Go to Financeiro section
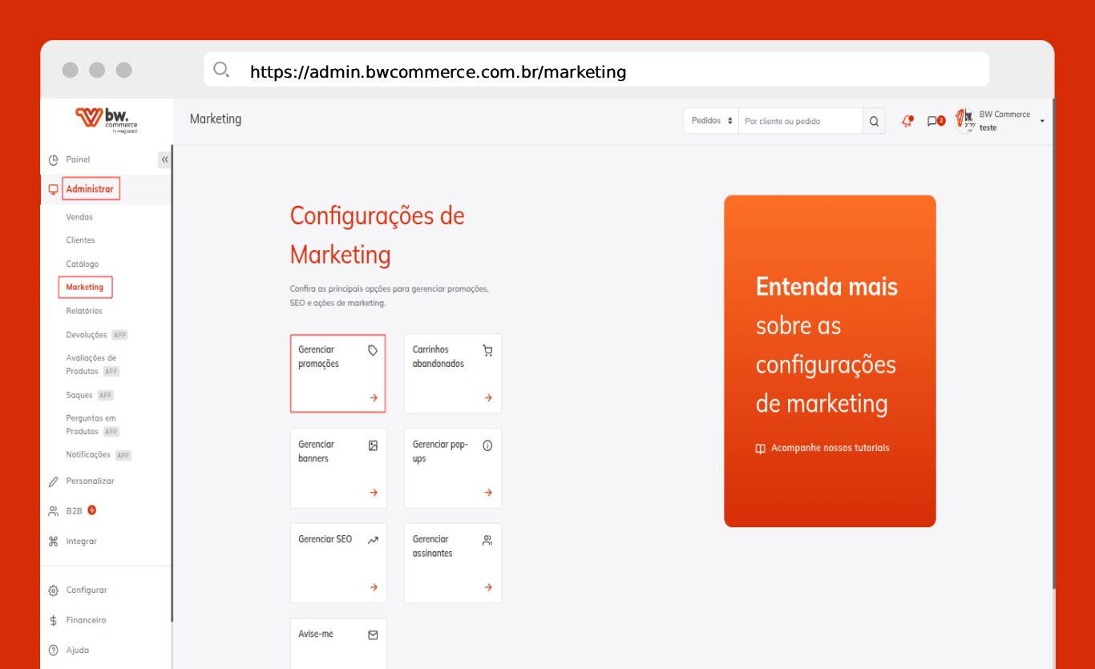 (86, 620)
